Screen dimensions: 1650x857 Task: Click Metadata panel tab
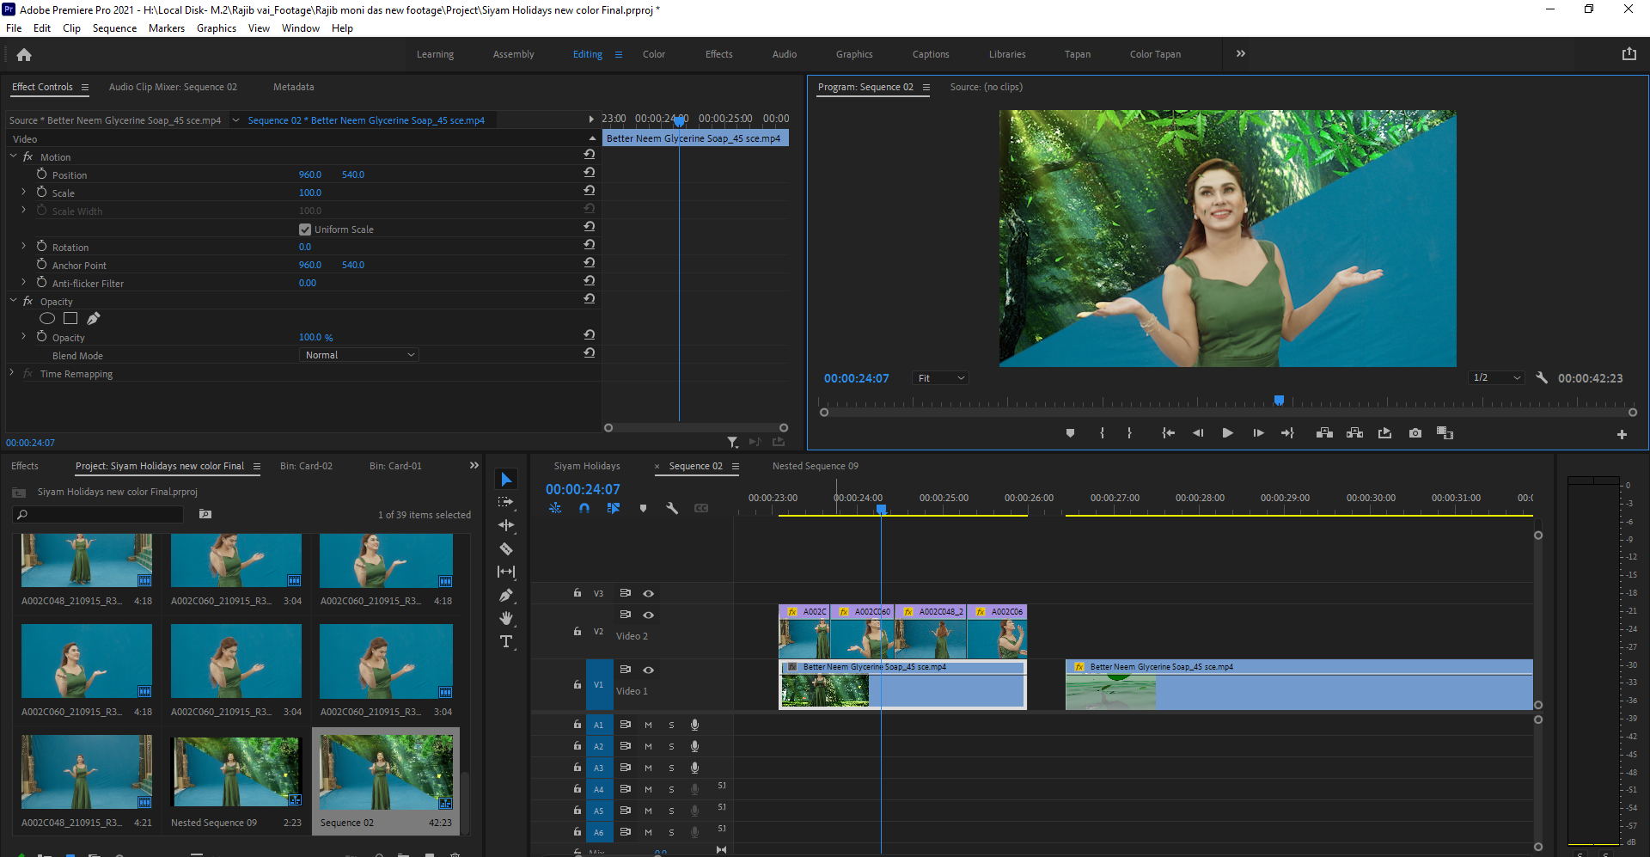coord(293,87)
